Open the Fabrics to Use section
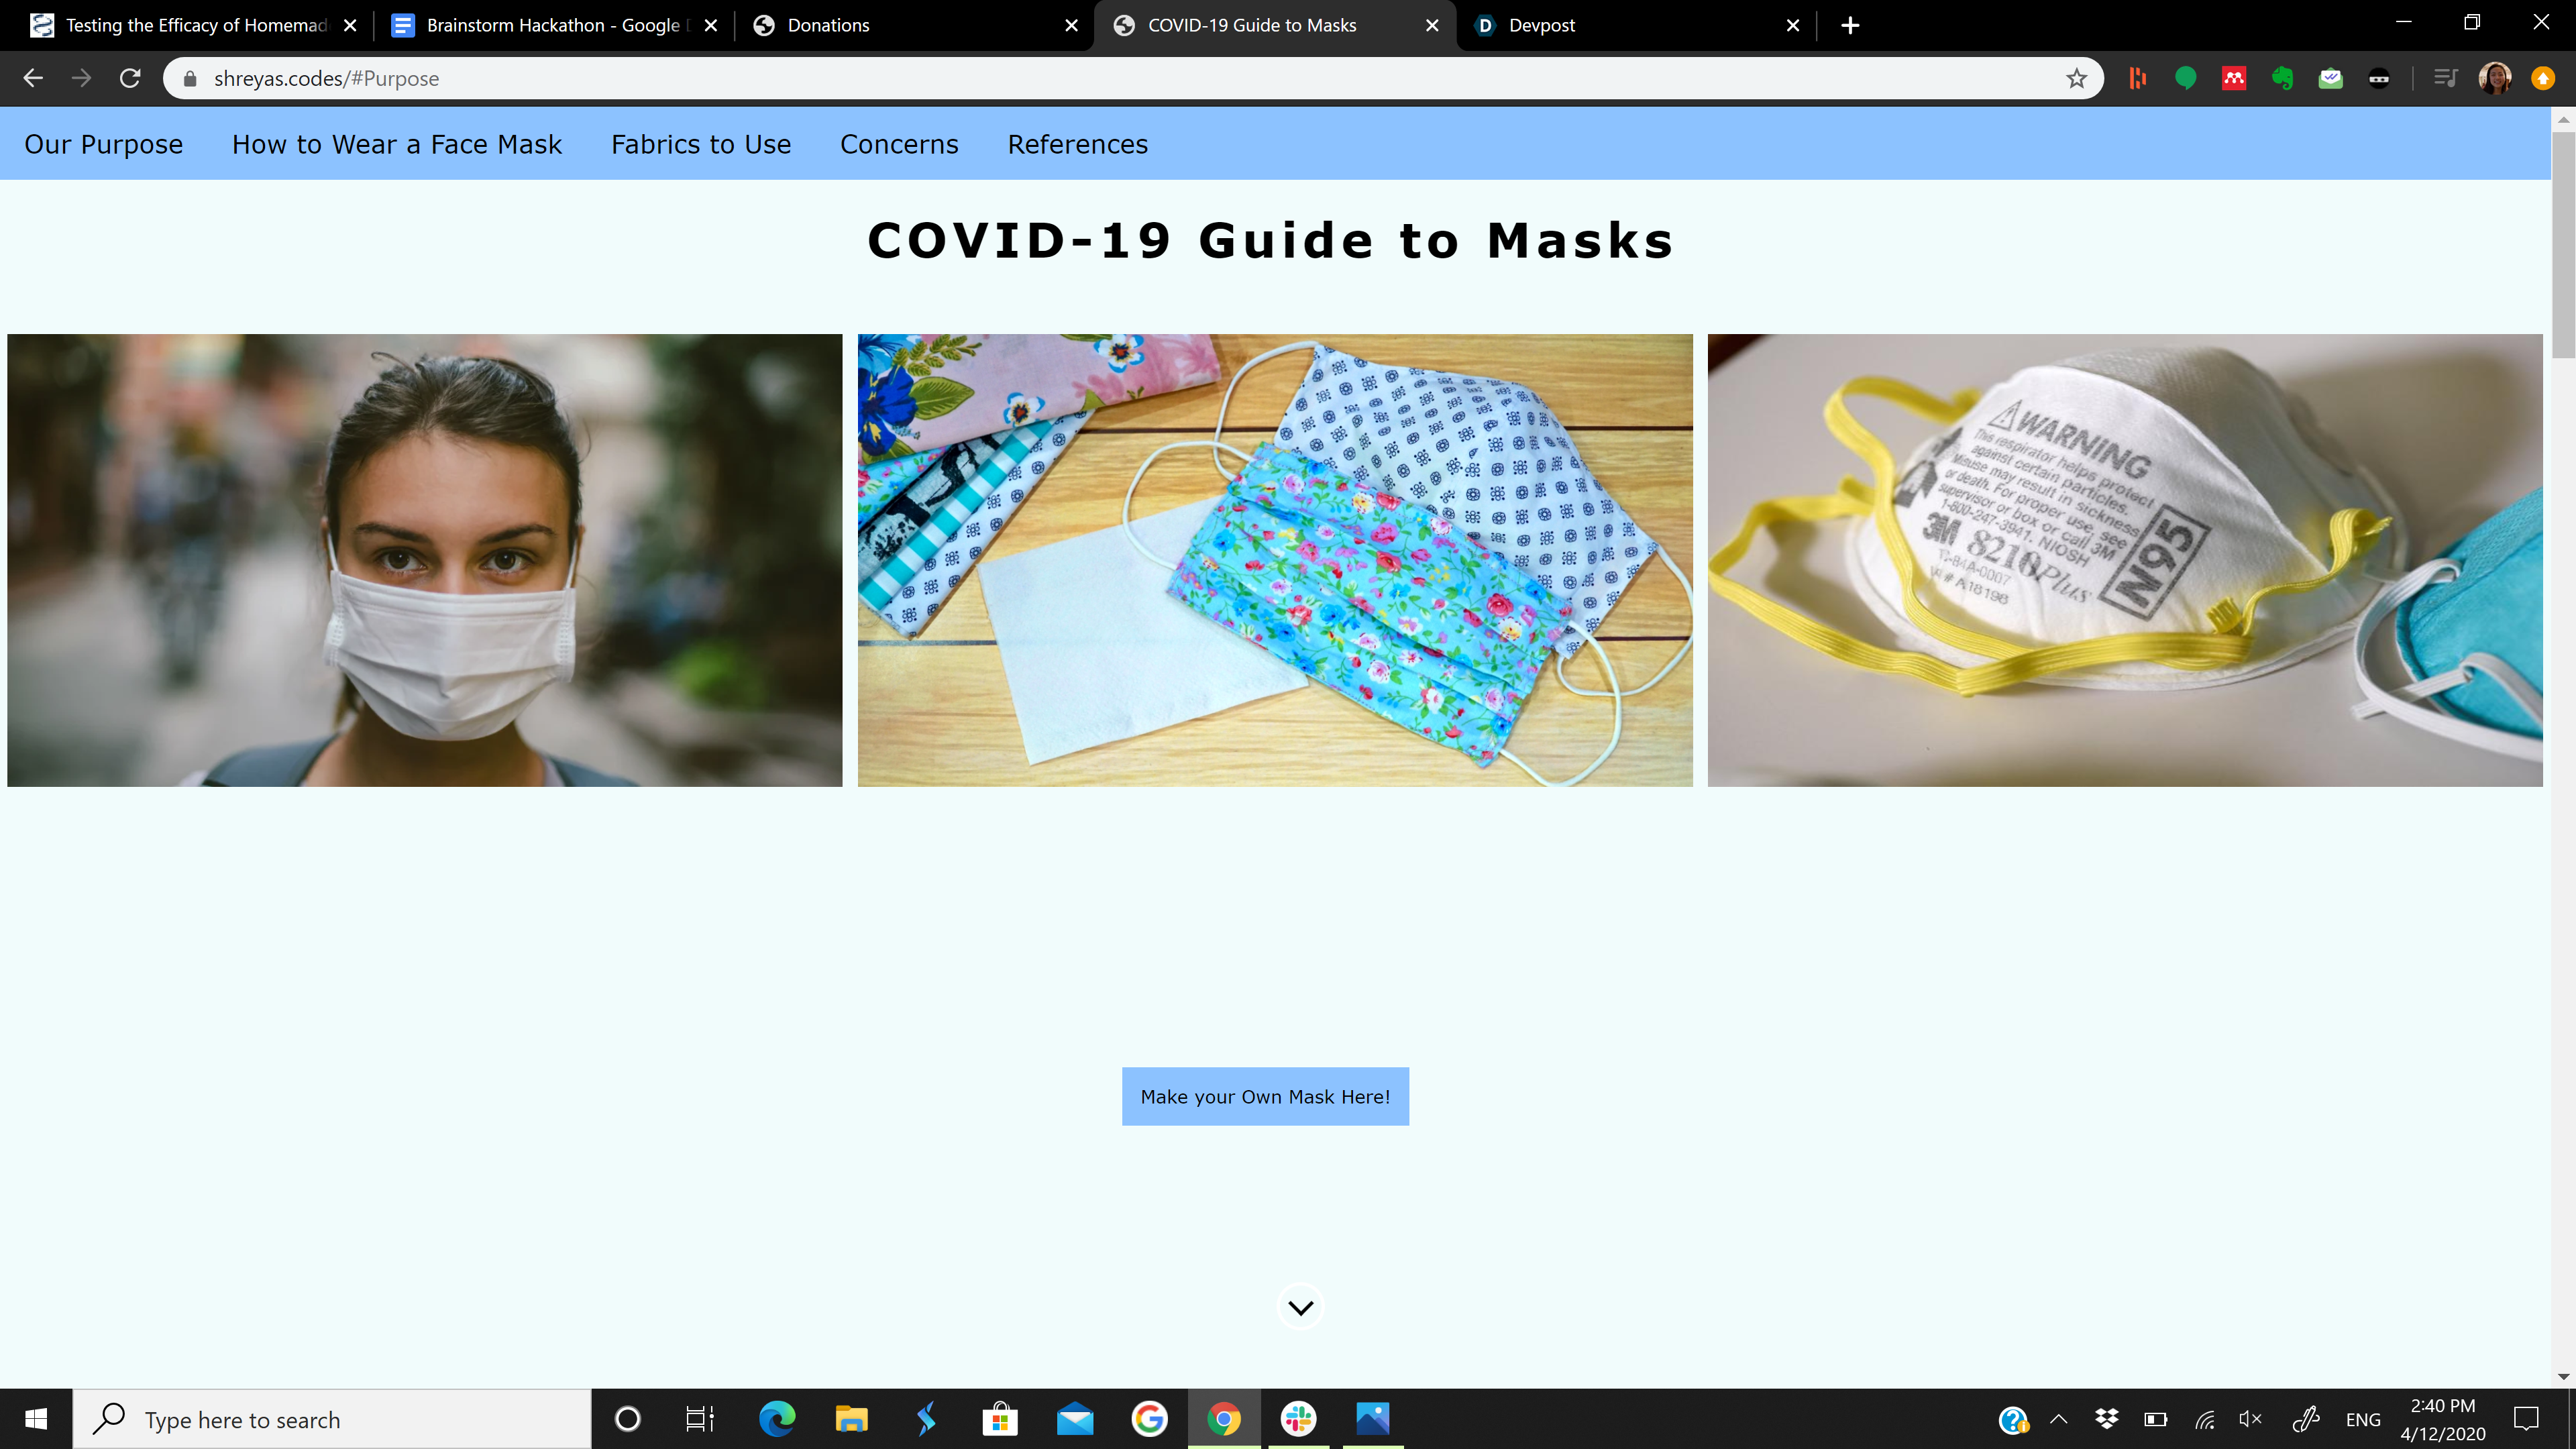Image resolution: width=2576 pixels, height=1449 pixels. 701,144
